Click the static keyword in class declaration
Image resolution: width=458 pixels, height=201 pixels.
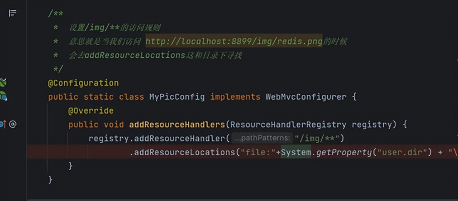(x=98, y=97)
